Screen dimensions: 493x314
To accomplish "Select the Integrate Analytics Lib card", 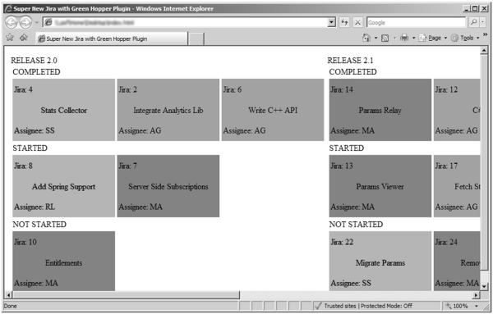I will [x=168, y=110].
